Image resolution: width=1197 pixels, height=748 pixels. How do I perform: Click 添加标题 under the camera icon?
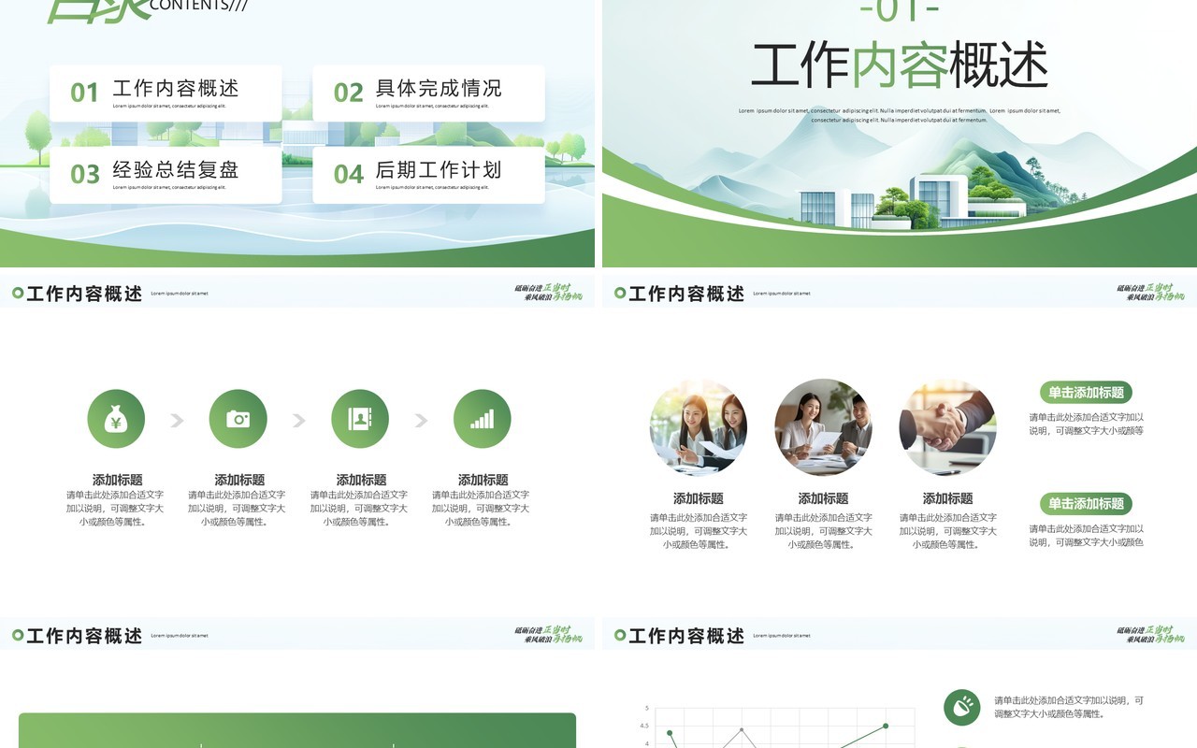tap(239, 480)
